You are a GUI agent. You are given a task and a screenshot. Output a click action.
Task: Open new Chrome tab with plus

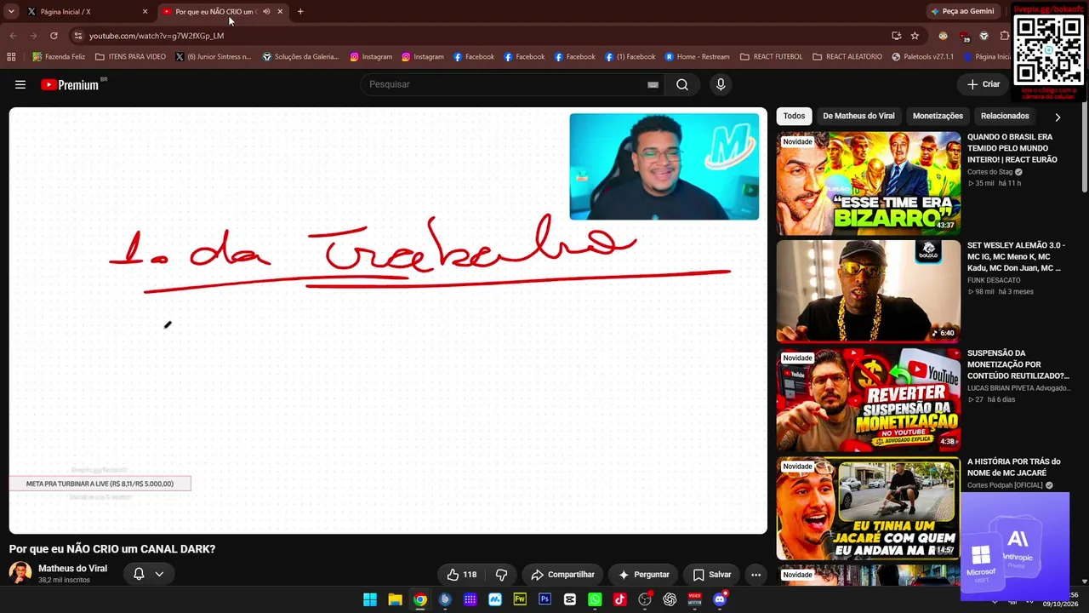pos(300,11)
